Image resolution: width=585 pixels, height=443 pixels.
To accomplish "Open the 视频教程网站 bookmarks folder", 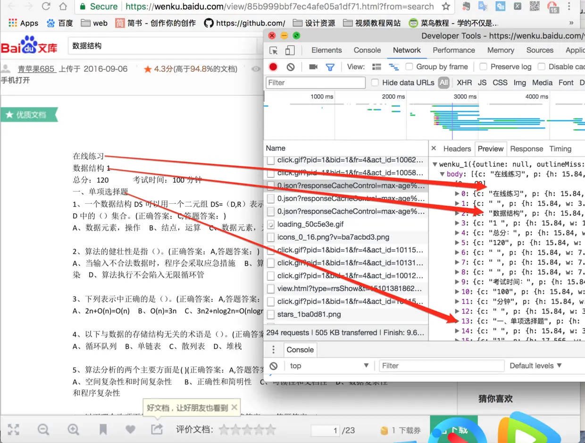I will (372, 23).
